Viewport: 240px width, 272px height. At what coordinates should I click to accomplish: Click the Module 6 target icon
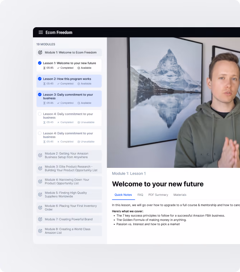(x=40, y=208)
